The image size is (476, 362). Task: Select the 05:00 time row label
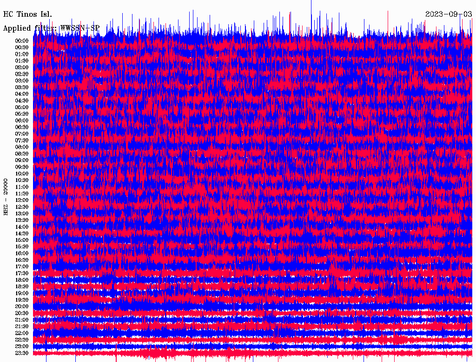pos(22,107)
